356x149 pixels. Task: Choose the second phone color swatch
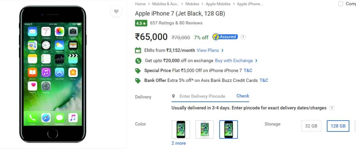click(205, 129)
